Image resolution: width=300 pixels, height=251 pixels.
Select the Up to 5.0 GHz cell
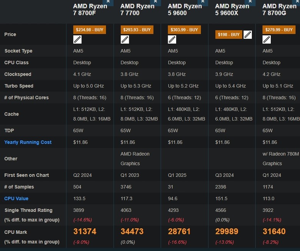tap(88, 86)
